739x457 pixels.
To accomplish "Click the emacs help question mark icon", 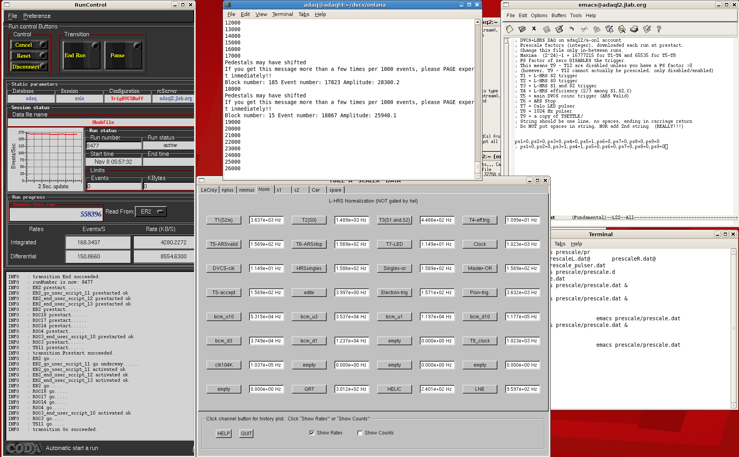I will (x=659, y=29).
